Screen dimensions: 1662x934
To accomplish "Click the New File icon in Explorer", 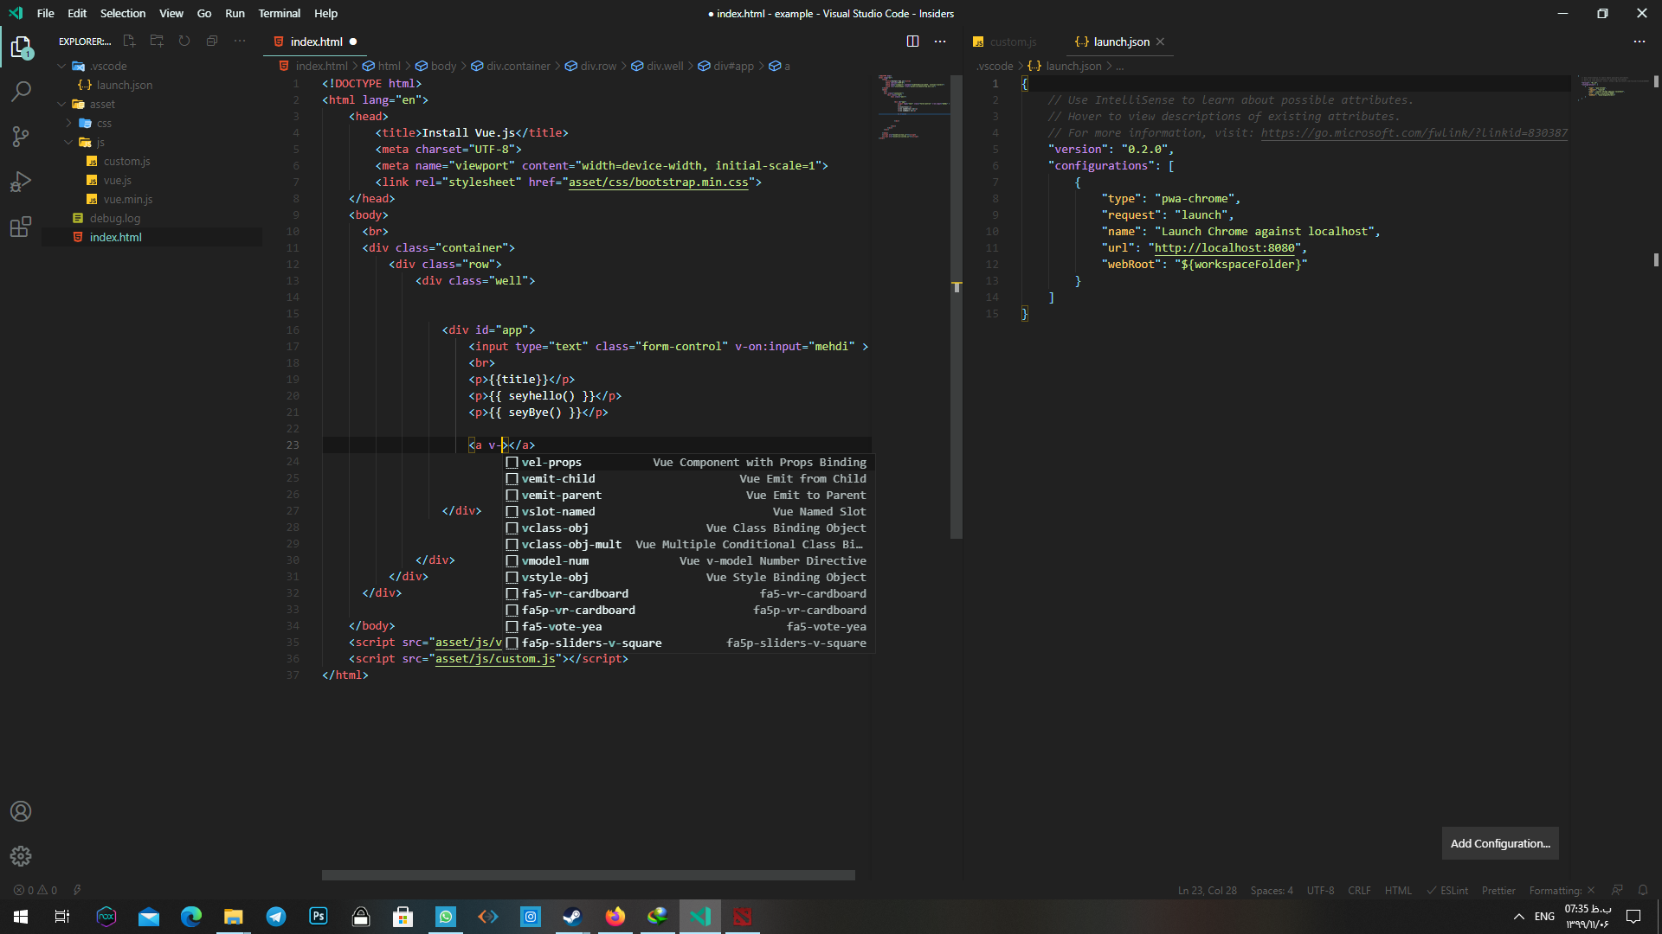I will click(x=129, y=41).
